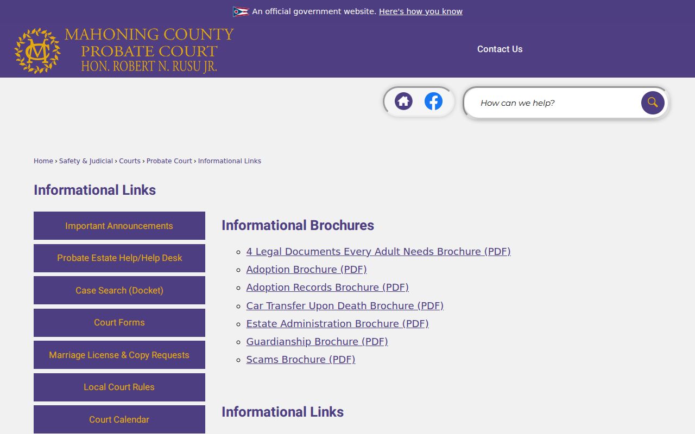Open Courts breadcrumb link
Viewport: 695px width, 434px height.
(x=130, y=161)
